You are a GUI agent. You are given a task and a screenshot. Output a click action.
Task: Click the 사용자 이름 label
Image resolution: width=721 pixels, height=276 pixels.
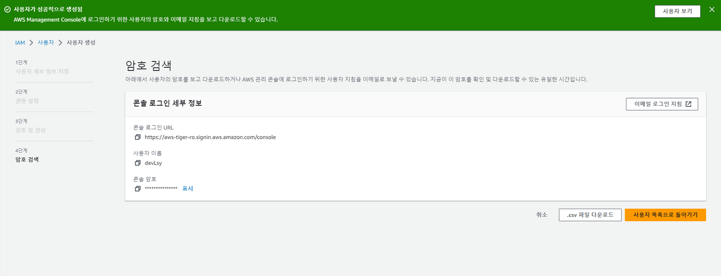point(147,153)
